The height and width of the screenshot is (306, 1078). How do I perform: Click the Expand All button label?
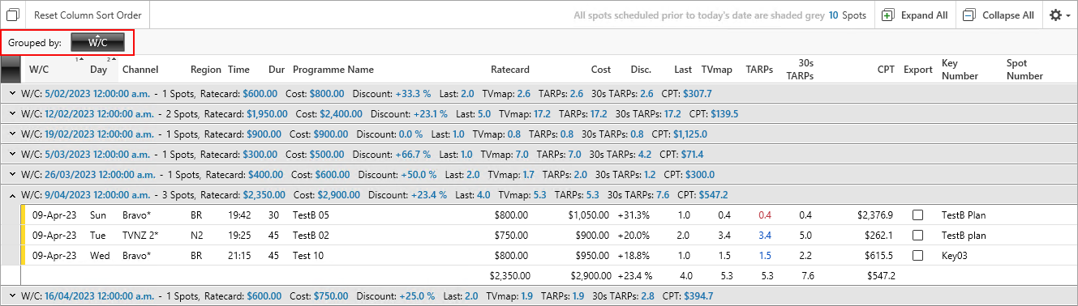(x=924, y=15)
